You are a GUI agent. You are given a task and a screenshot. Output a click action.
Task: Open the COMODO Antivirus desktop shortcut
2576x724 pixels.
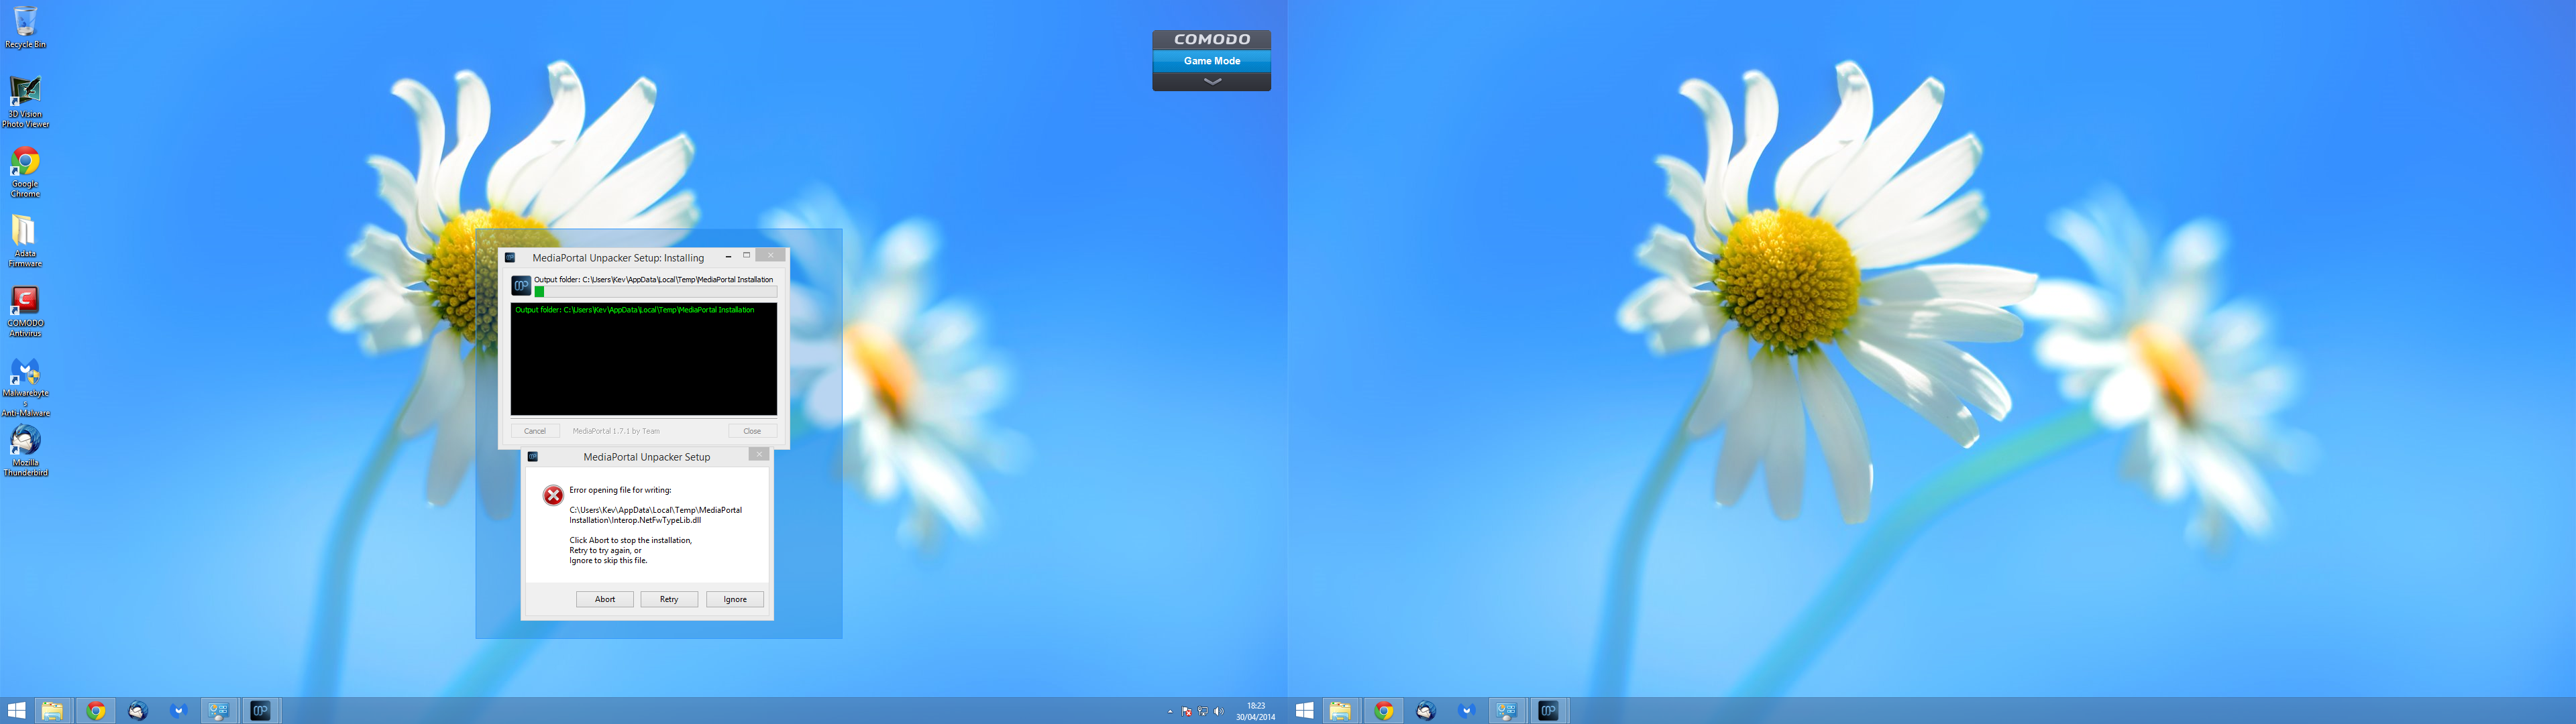pos(25,302)
